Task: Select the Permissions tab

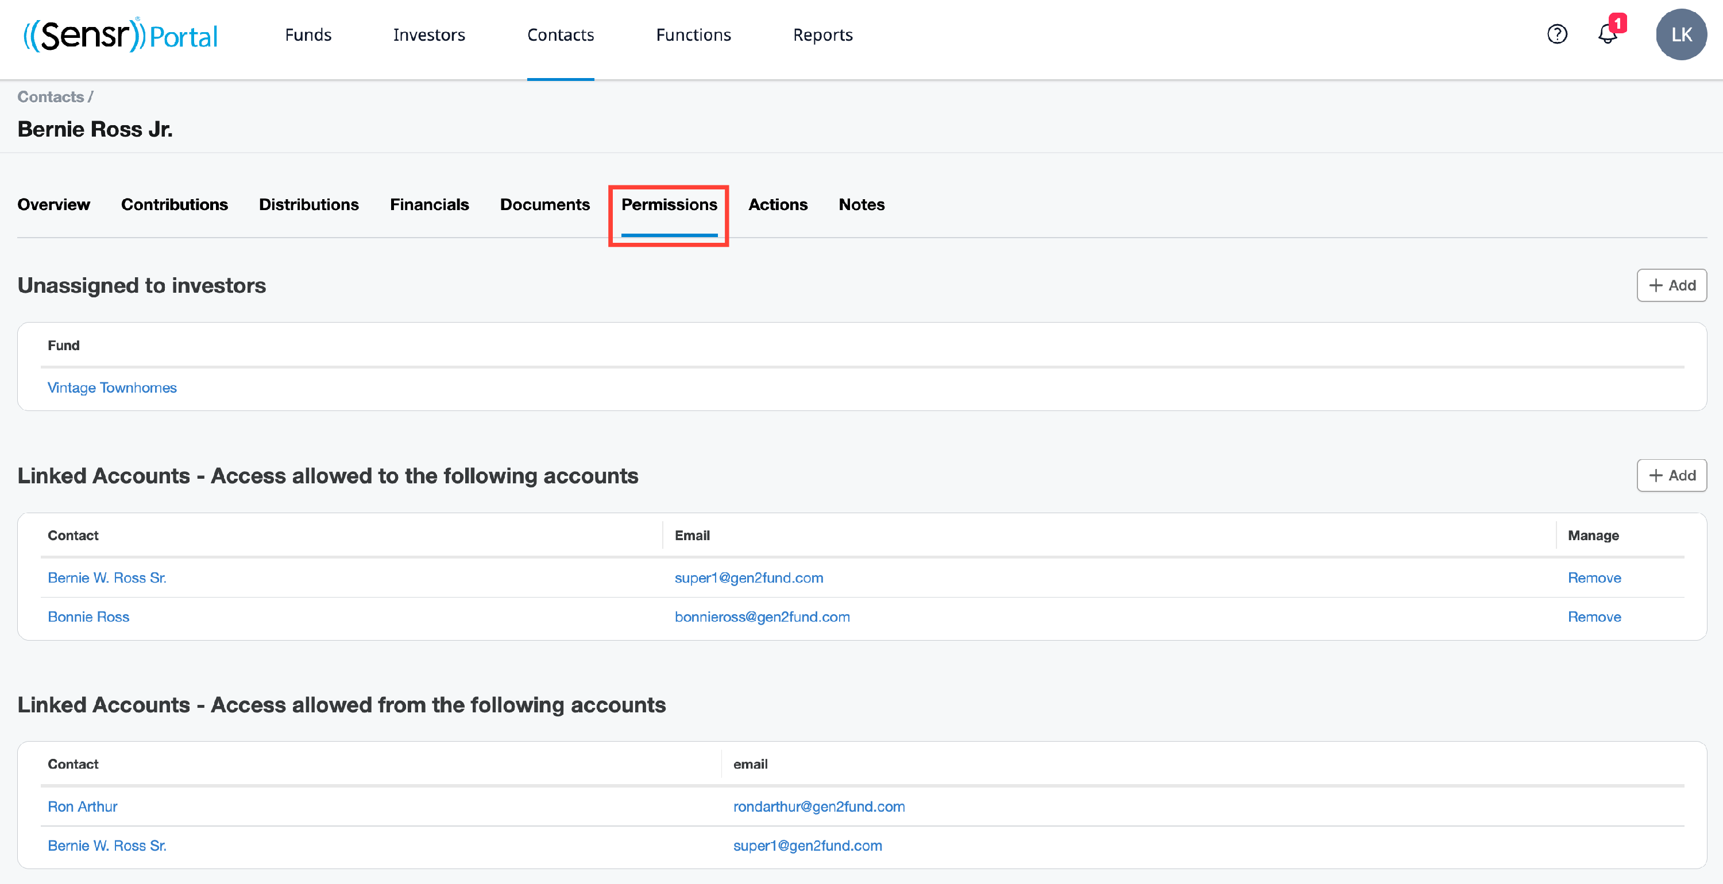Action: 669,204
